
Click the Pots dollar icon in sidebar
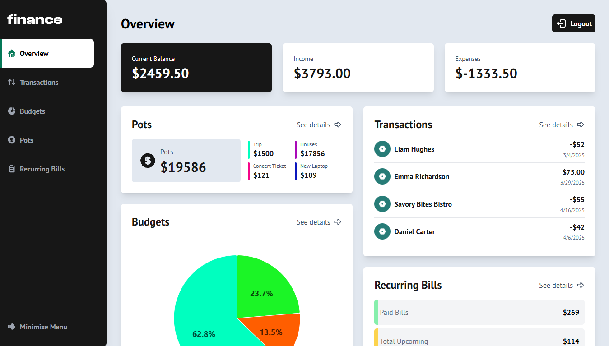12,140
